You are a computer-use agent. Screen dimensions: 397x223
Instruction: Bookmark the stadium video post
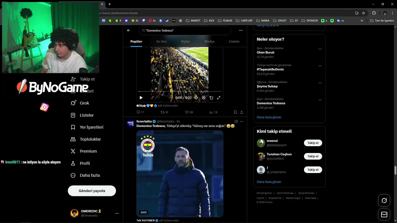[235, 112]
